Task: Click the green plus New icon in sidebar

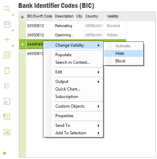Action: click(x=7, y=40)
